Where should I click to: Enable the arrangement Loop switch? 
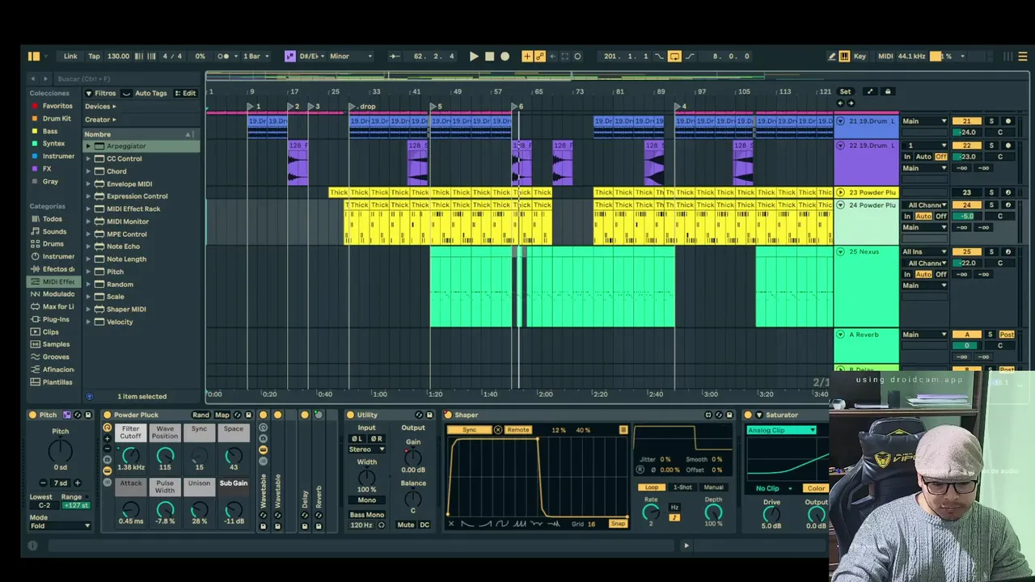tap(674, 57)
